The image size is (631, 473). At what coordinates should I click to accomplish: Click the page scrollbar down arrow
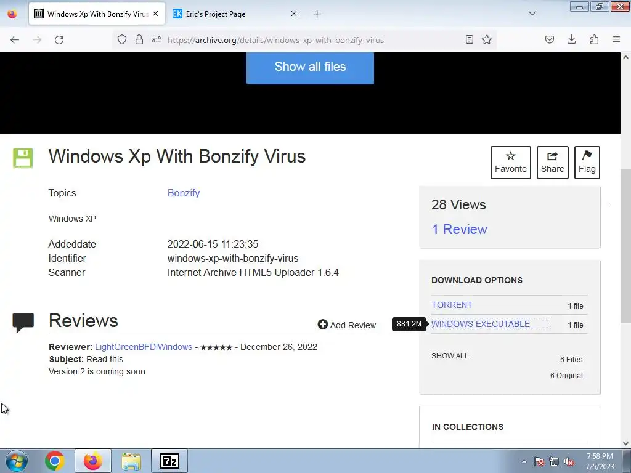626,443
